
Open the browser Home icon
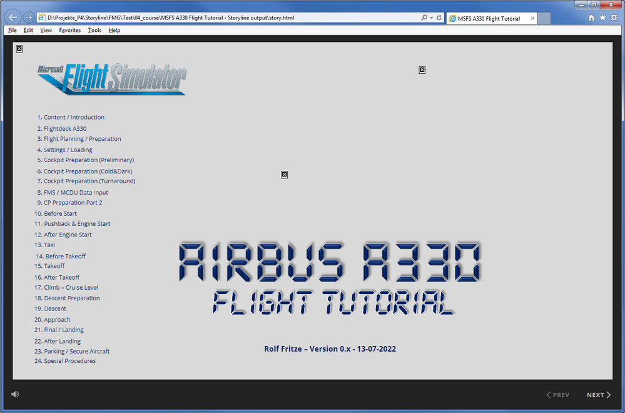point(591,18)
